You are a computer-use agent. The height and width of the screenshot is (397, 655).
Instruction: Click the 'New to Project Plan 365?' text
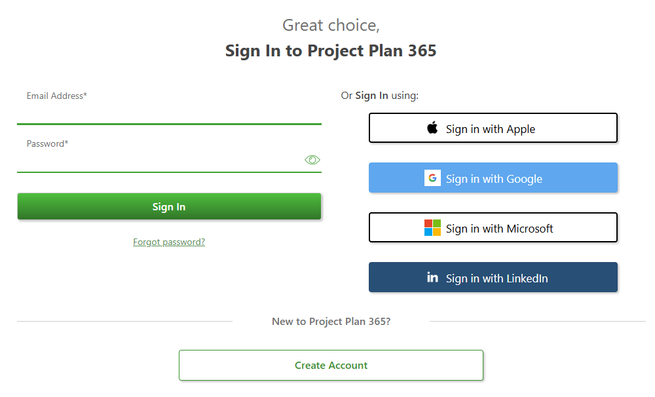331,322
